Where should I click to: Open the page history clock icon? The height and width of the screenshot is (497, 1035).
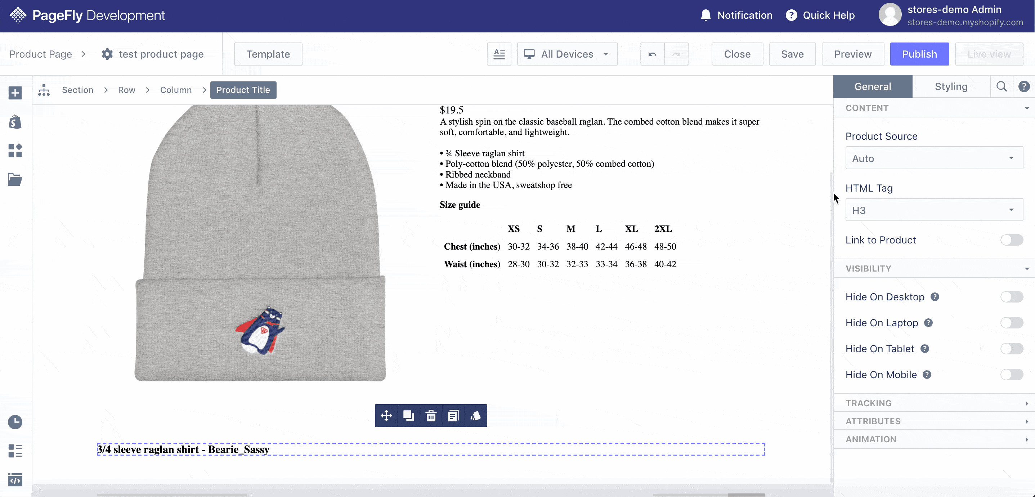(x=15, y=422)
